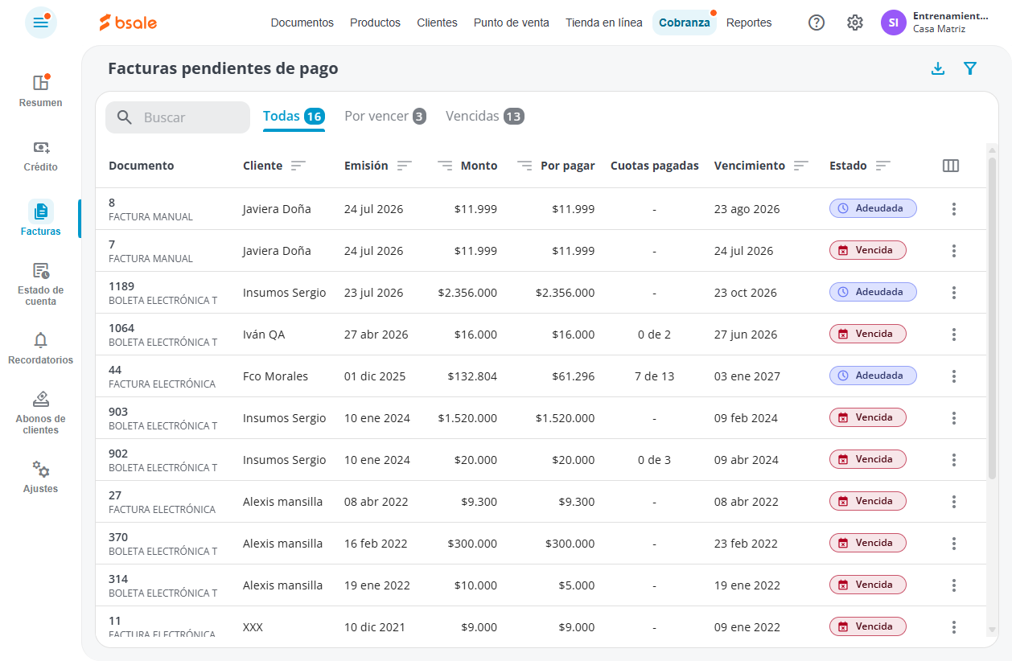Open actions menu for document 1189
Viewport: 1012px width, 661px height.
(954, 293)
